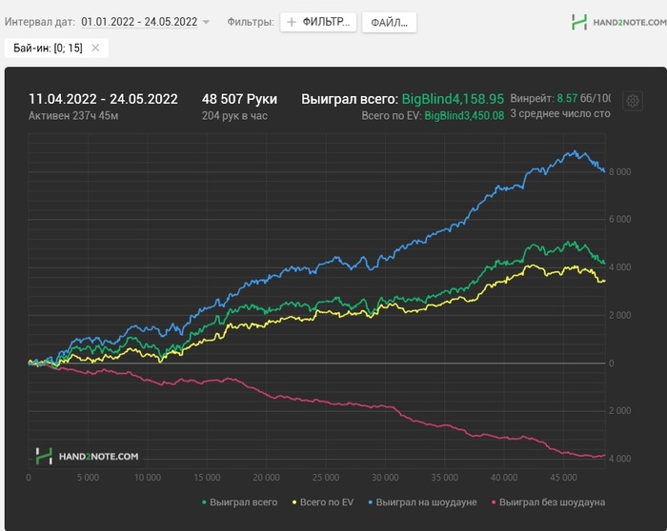Open the date interval dropdown arrow
Viewport: 667px width, 531px height.
point(206,22)
